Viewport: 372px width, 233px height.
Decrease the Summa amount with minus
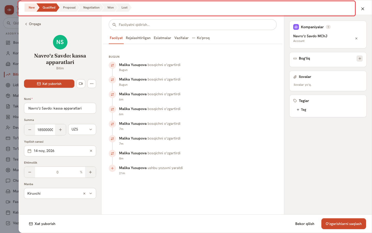(x=30, y=130)
